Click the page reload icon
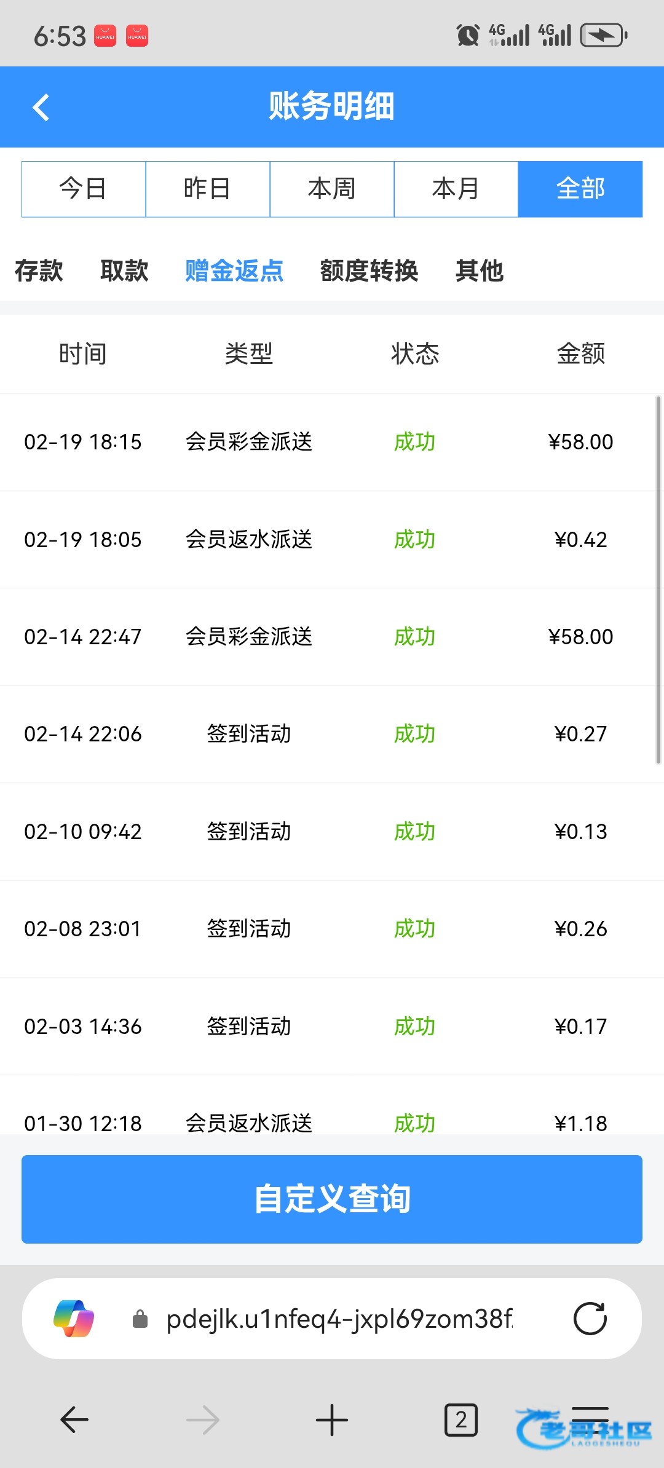 click(x=590, y=1319)
